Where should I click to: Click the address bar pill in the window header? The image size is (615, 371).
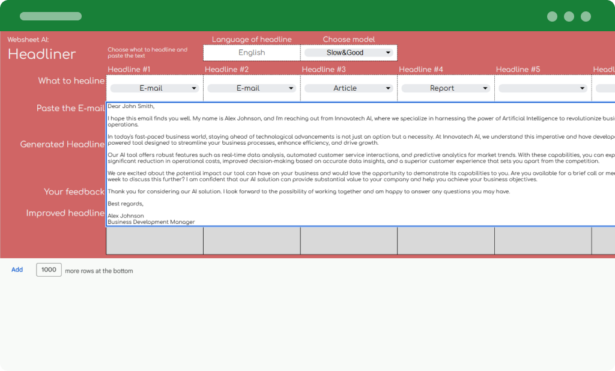pyautogui.click(x=50, y=16)
